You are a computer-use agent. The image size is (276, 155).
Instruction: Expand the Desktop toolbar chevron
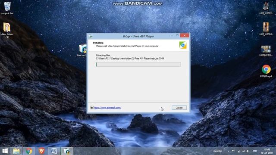[x=224, y=149]
